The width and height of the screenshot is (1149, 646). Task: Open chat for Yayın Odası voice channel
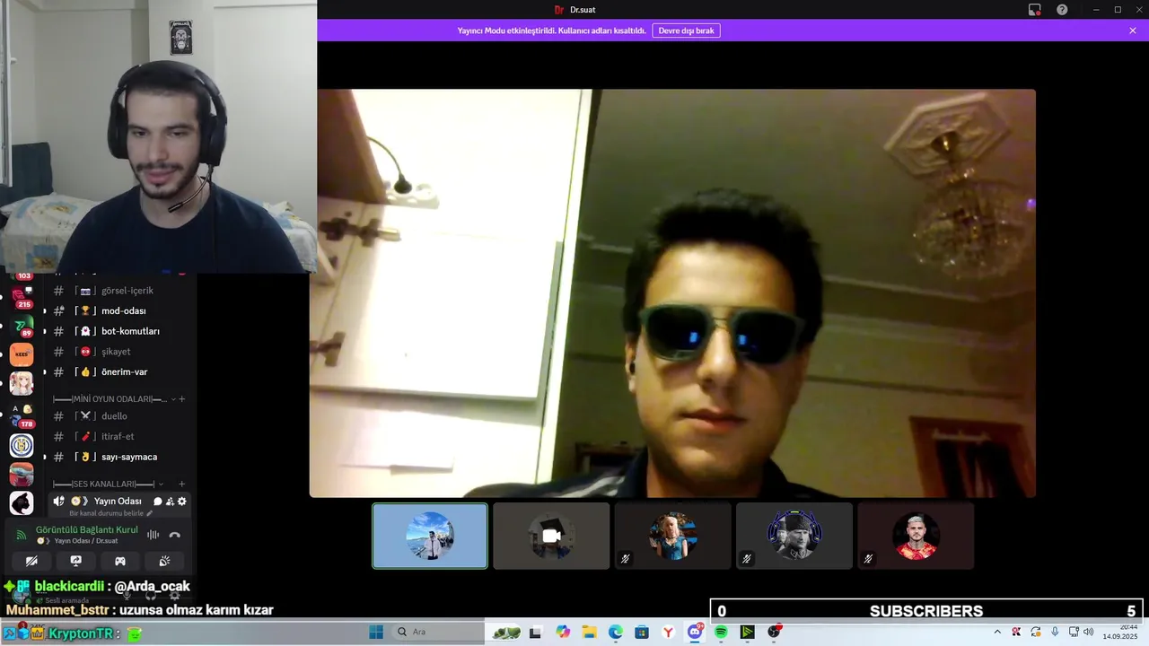click(158, 502)
